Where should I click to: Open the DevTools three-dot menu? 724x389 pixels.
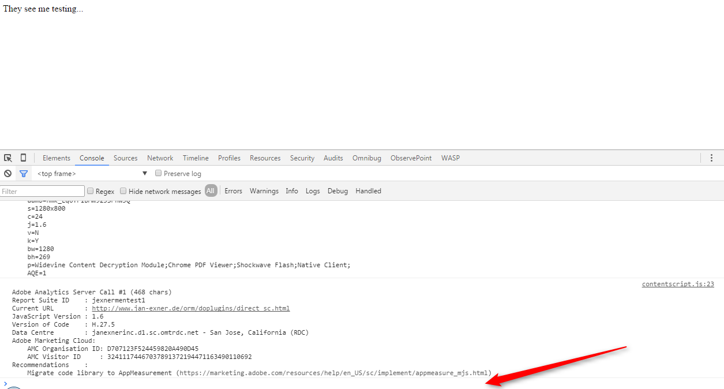point(711,158)
